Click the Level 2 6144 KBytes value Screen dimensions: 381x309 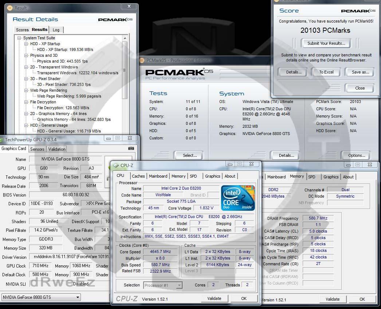pyautogui.click(x=217, y=265)
